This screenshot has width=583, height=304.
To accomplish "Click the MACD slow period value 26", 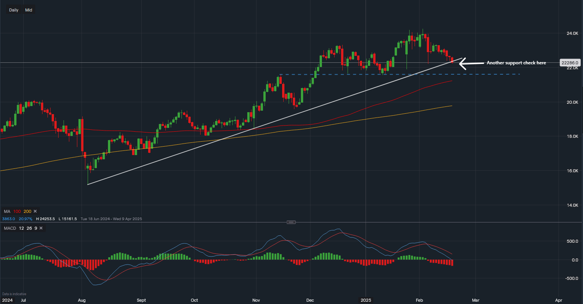I will [x=28, y=228].
